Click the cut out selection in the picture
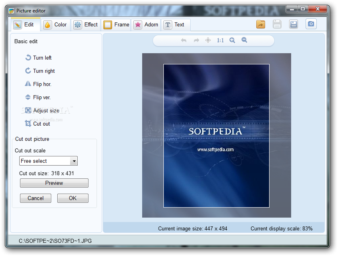338x256 pixels. pos(216,136)
